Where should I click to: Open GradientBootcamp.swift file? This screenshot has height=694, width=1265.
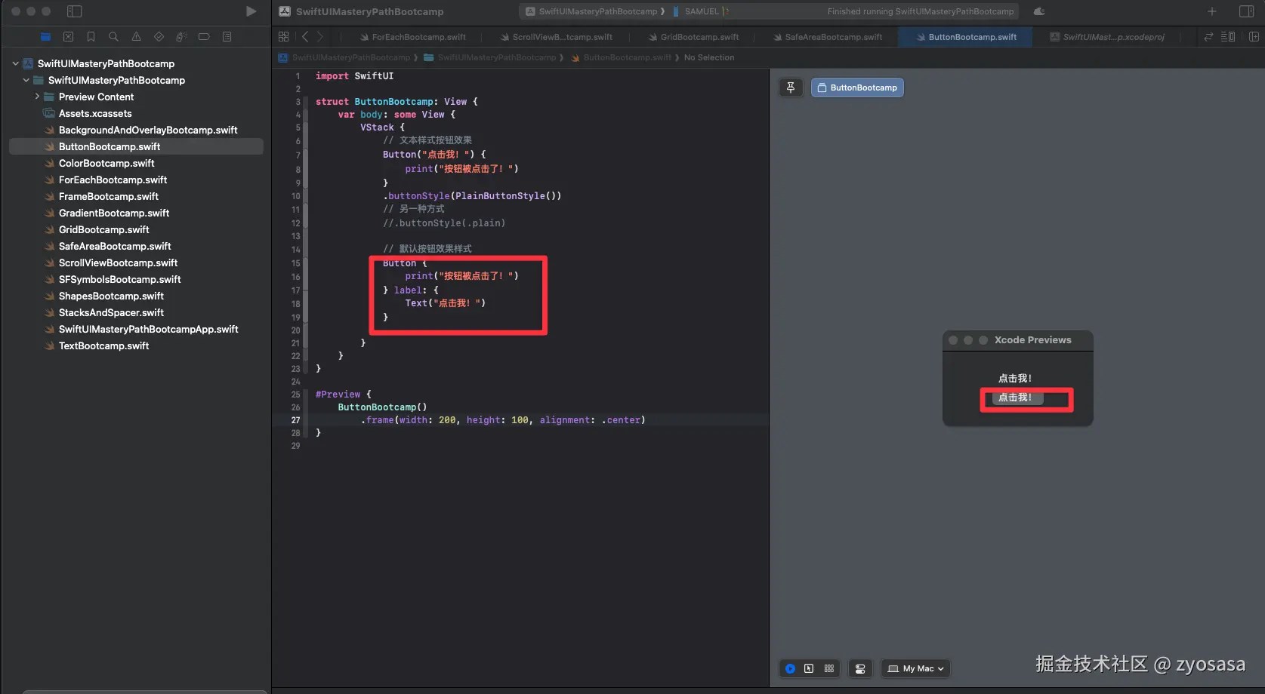tap(114, 213)
